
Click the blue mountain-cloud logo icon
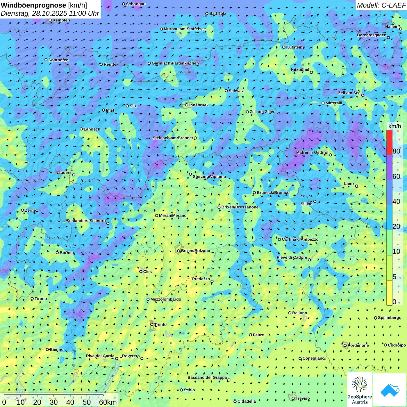point(390,390)
